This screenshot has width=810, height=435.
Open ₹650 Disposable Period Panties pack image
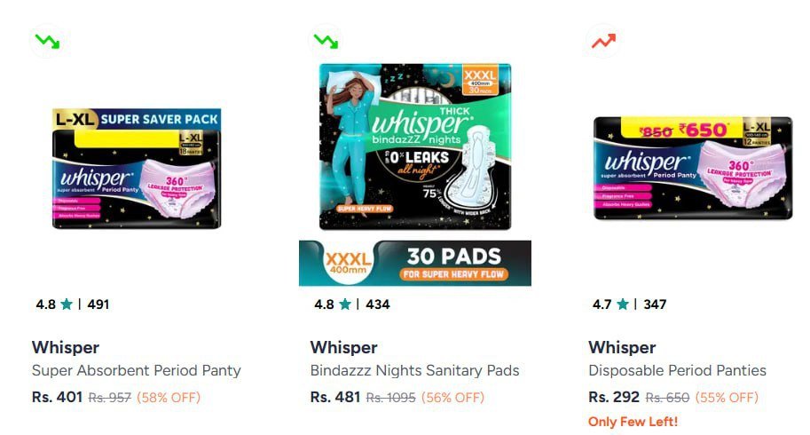pyautogui.click(x=693, y=169)
